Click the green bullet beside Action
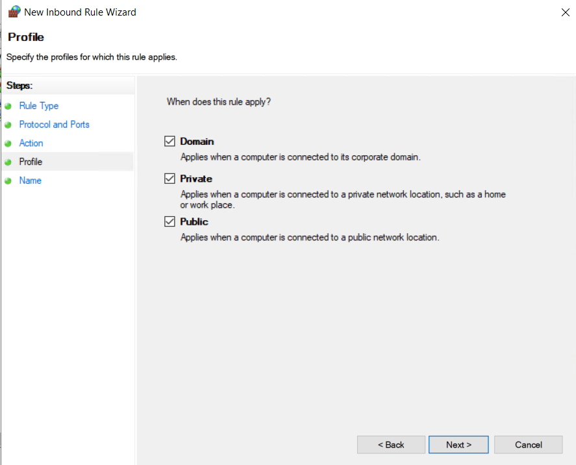This screenshot has width=576, height=465. pos(8,144)
